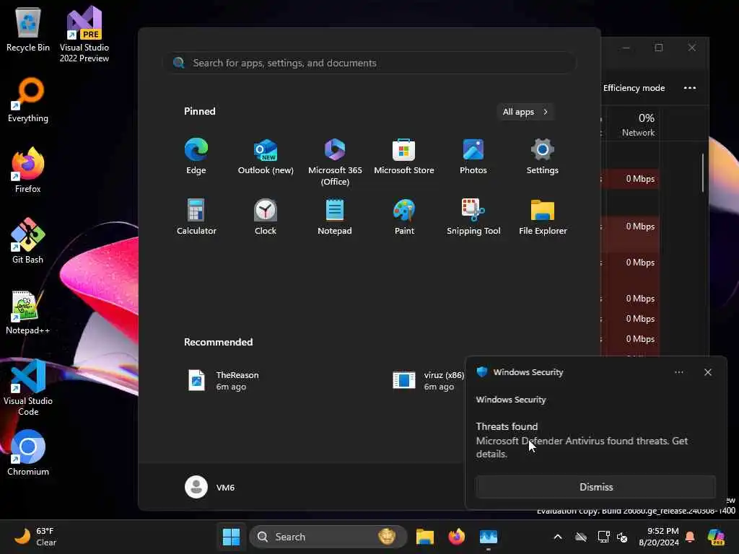Select Recycle Bin desktop icon
The height and width of the screenshot is (554, 739).
click(x=28, y=30)
